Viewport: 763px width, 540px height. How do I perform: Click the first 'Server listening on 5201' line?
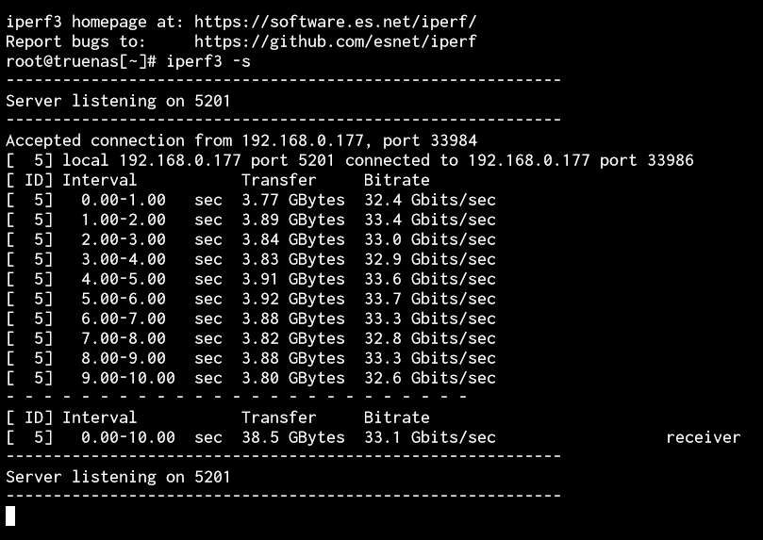point(118,101)
